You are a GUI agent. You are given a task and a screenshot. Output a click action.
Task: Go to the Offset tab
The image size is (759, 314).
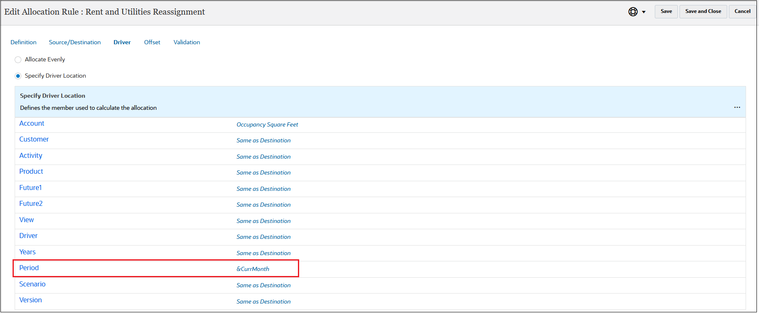click(152, 42)
